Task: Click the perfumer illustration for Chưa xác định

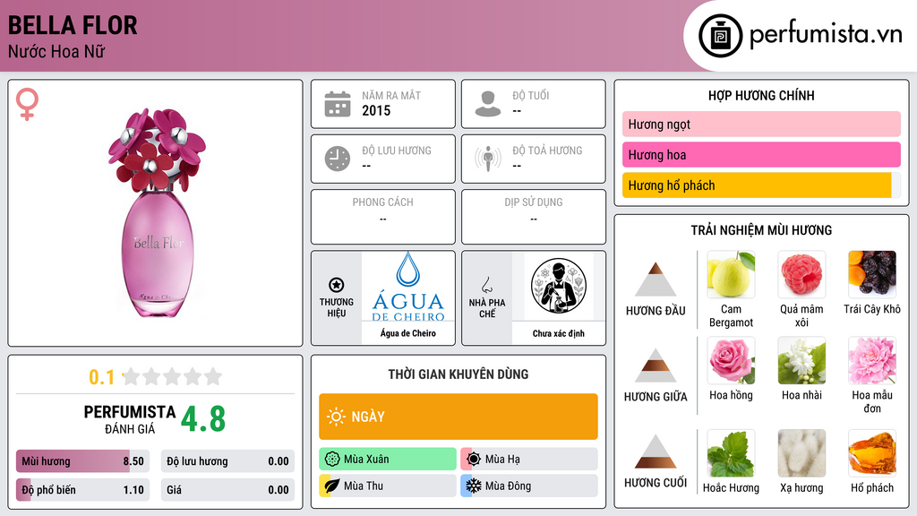Action: (559, 286)
